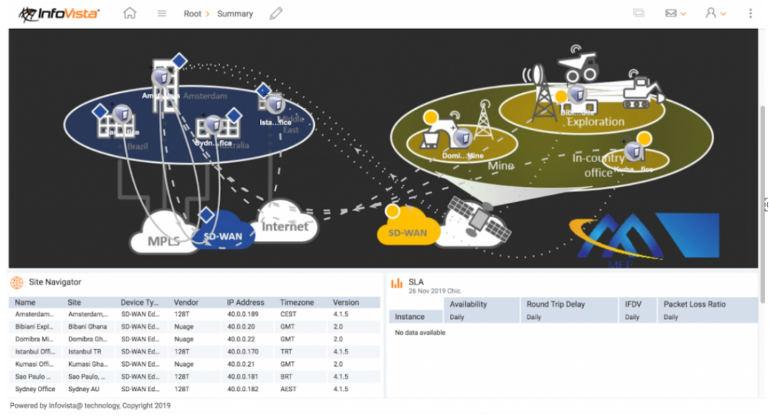Click the IFDV column header

pos(633,304)
